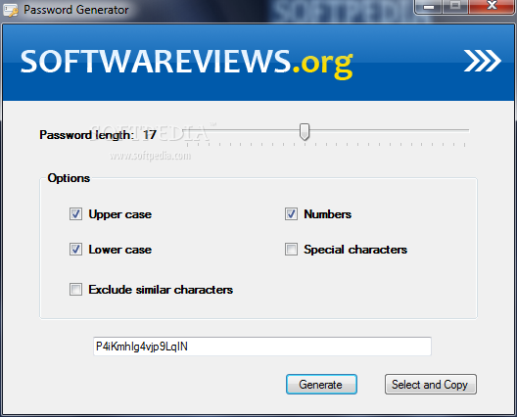Click the Generate button
Viewport: 517px width, 417px height.
click(321, 385)
